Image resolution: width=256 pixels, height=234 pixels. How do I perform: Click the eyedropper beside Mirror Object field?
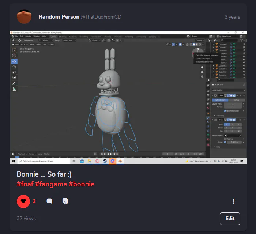point(240,135)
